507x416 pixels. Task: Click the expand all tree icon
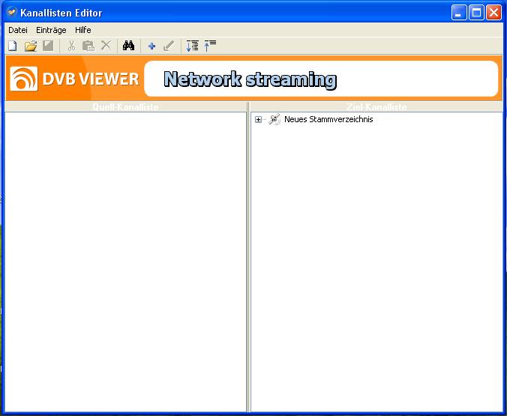(192, 46)
